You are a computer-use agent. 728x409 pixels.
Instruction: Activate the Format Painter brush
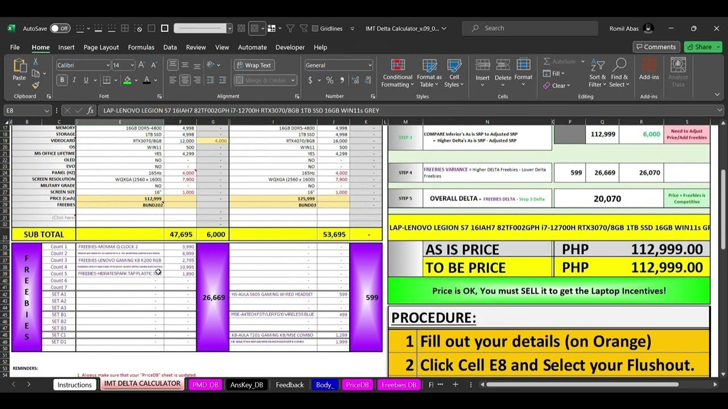36,85
